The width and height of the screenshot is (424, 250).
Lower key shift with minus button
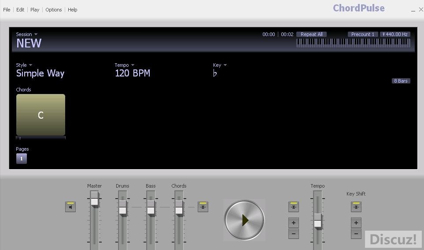point(356,234)
